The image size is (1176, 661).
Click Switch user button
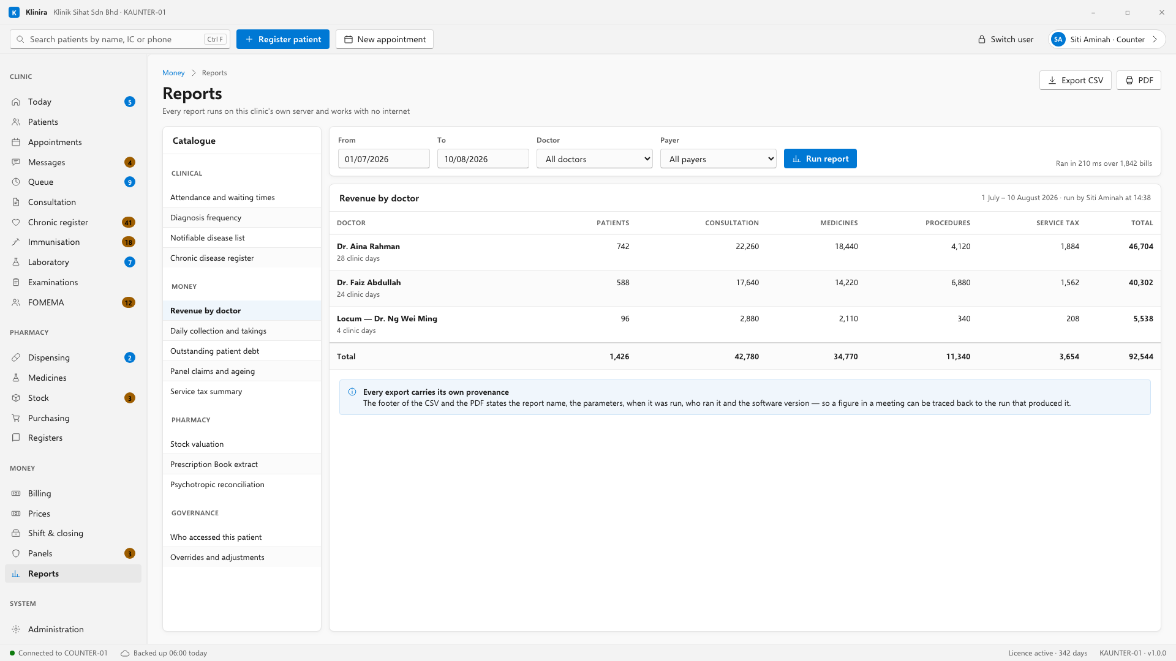1005,39
